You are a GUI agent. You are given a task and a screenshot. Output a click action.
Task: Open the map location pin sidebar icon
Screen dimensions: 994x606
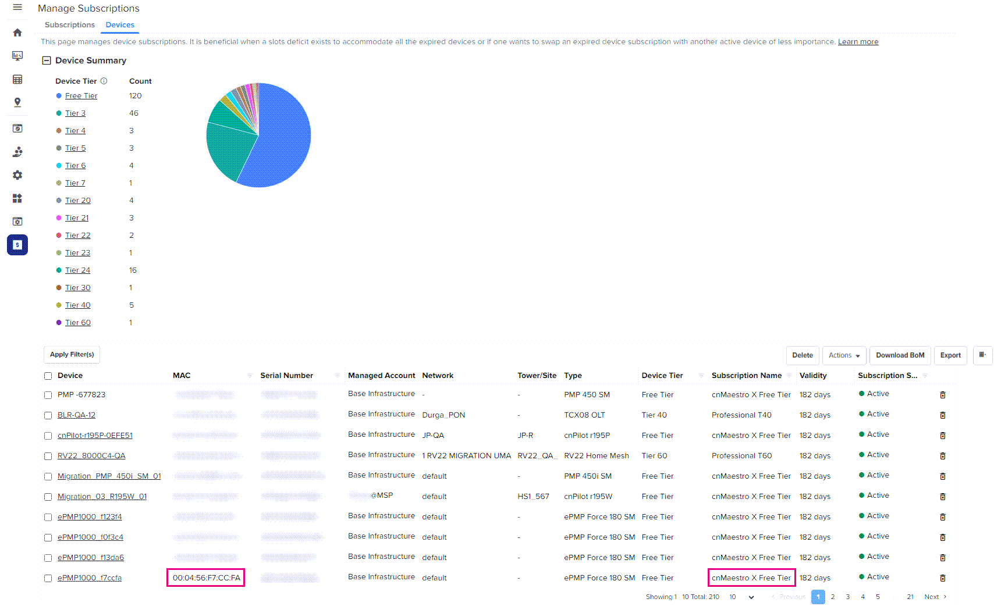(17, 102)
